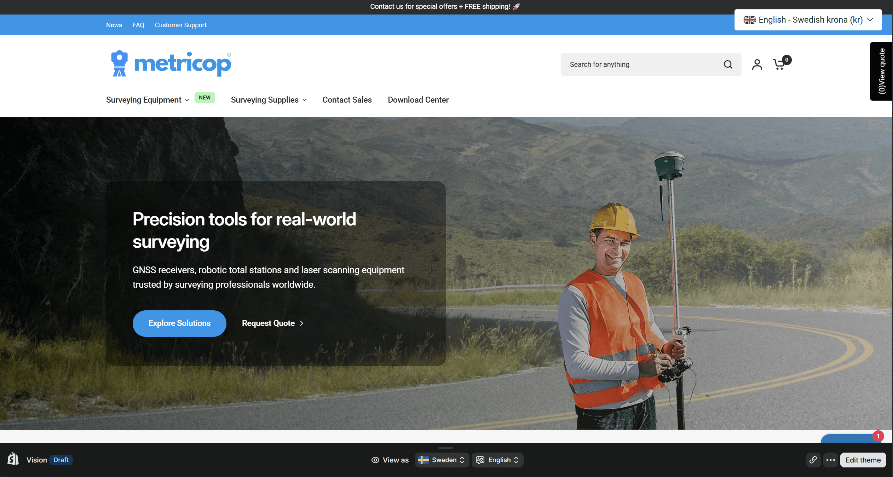Click the Draft status badge
This screenshot has height=477, width=893.
[61, 460]
